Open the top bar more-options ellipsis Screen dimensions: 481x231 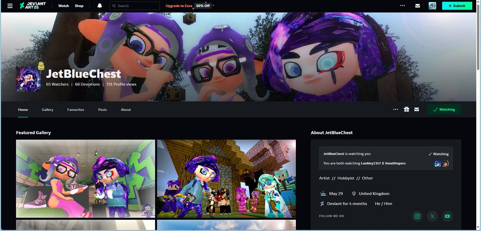(402, 6)
